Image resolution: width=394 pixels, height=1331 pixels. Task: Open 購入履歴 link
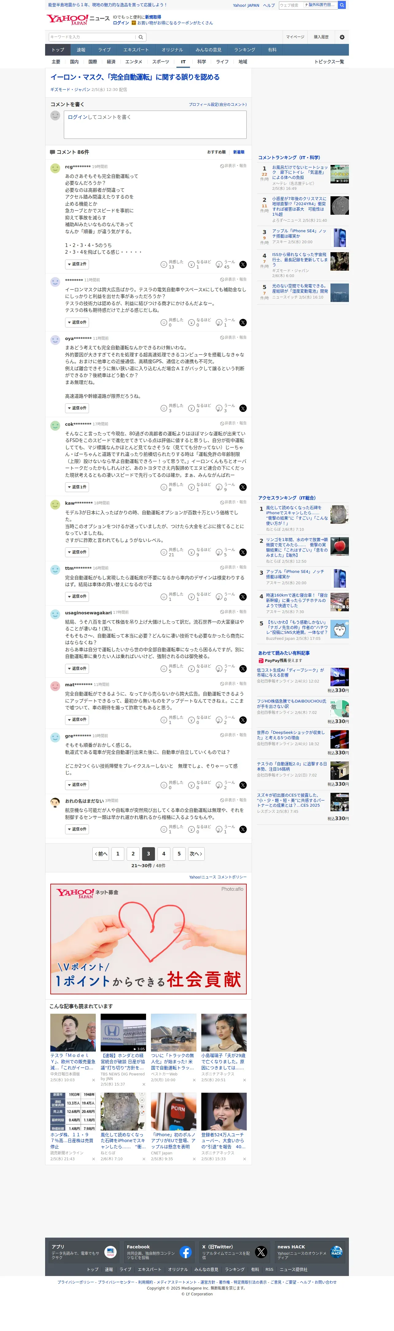pyautogui.click(x=321, y=37)
